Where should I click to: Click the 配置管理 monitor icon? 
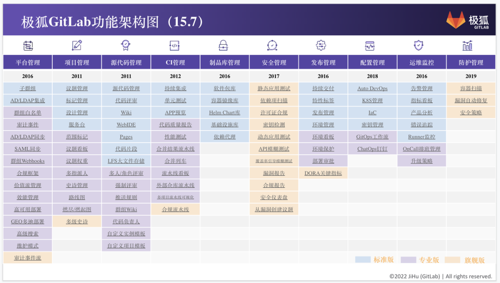tap(369, 46)
